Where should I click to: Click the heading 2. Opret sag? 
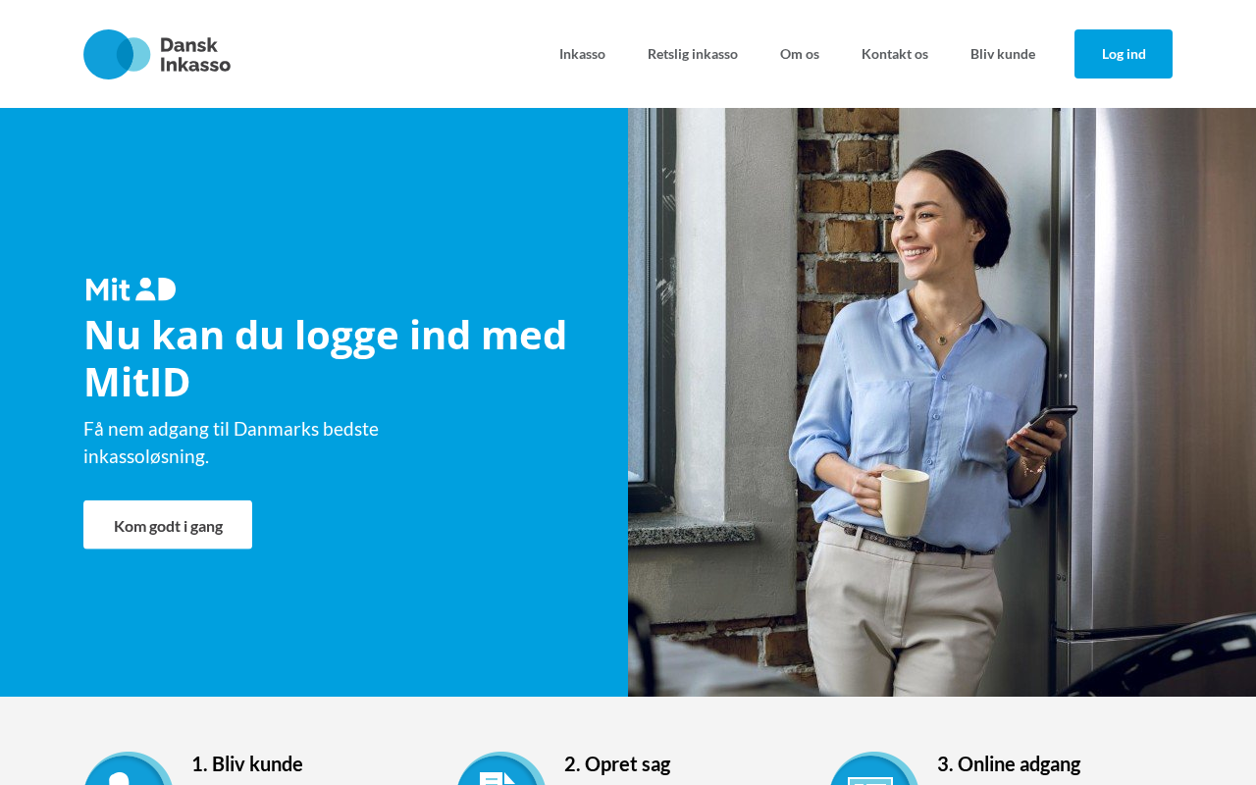click(x=617, y=763)
